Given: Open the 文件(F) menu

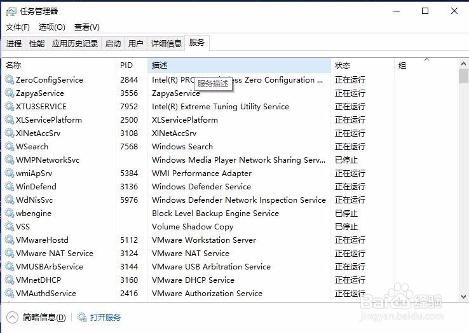Looking at the screenshot, I should (18, 27).
